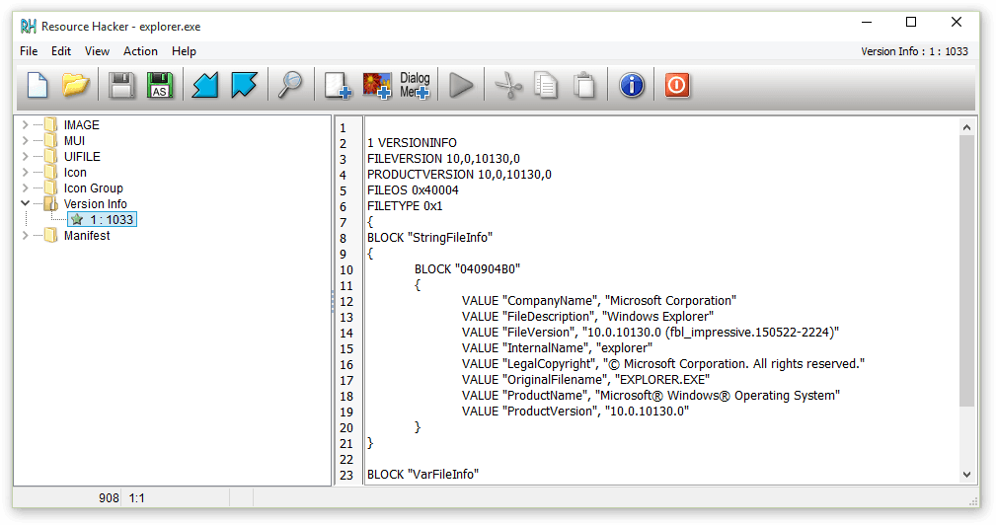The width and height of the screenshot is (996, 525).
Task: Paste using the clipboard icon
Action: point(583,85)
